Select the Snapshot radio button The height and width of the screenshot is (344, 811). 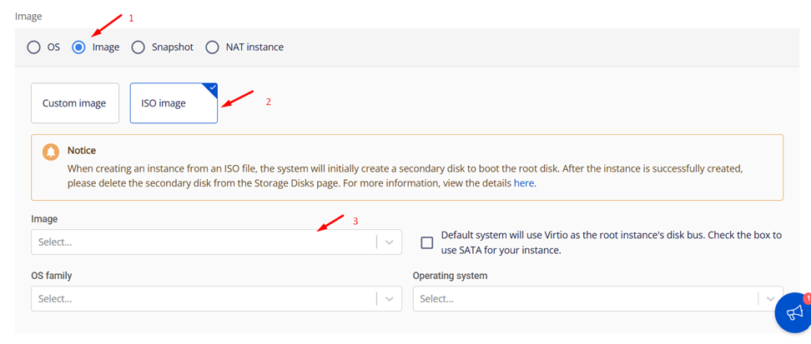(x=139, y=47)
